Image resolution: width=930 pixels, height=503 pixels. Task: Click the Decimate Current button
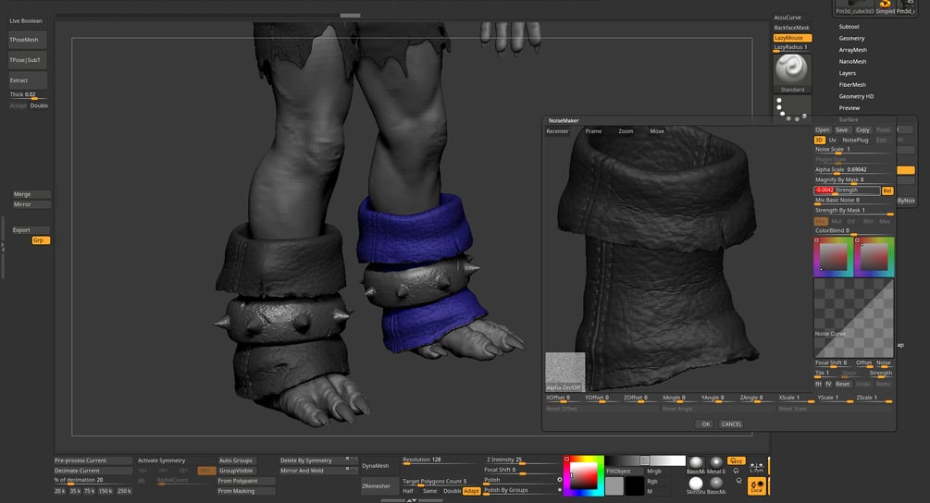click(93, 471)
